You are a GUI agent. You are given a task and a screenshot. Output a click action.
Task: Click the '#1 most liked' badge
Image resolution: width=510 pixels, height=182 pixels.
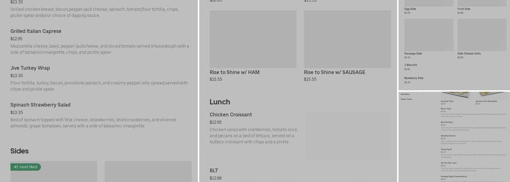point(25,167)
